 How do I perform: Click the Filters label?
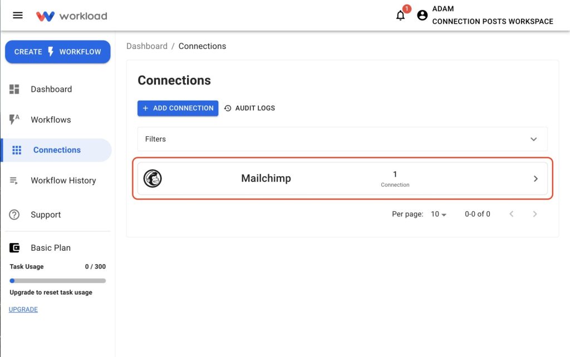click(x=155, y=139)
